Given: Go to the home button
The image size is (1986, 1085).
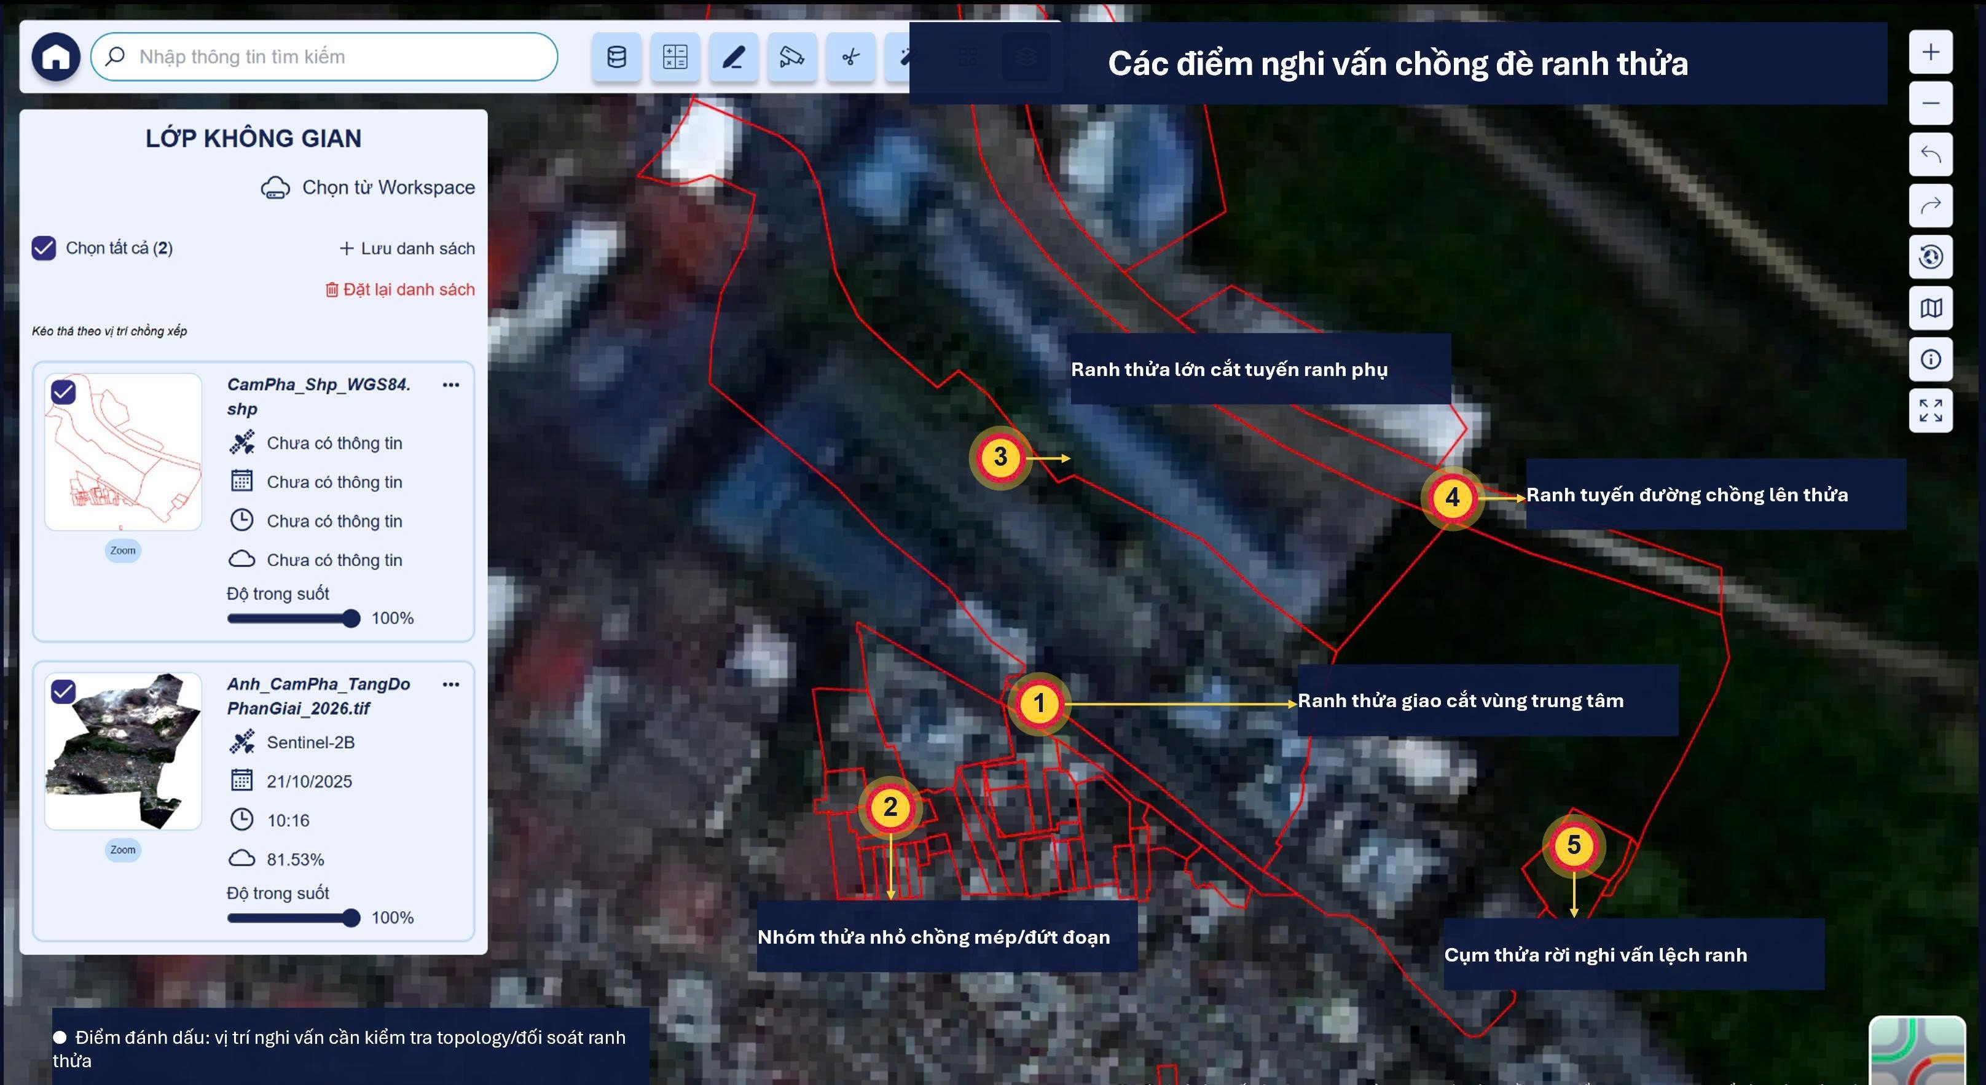Looking at the screenshot, I should click(x=55, y=57).
